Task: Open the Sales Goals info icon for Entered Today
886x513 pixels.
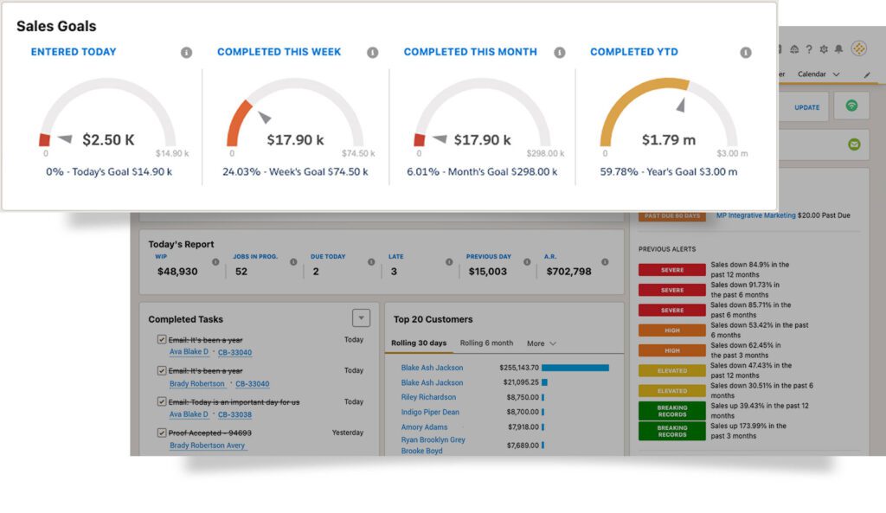Action: [187, 52]
